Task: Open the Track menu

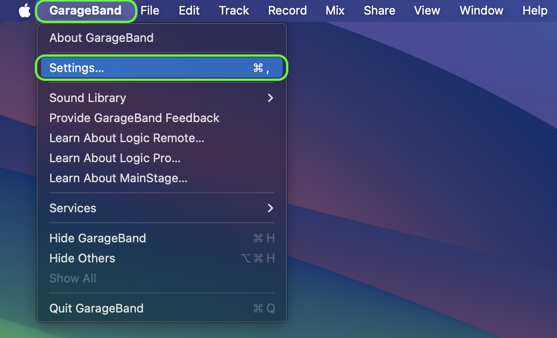Action: click(x=234, y=10)
